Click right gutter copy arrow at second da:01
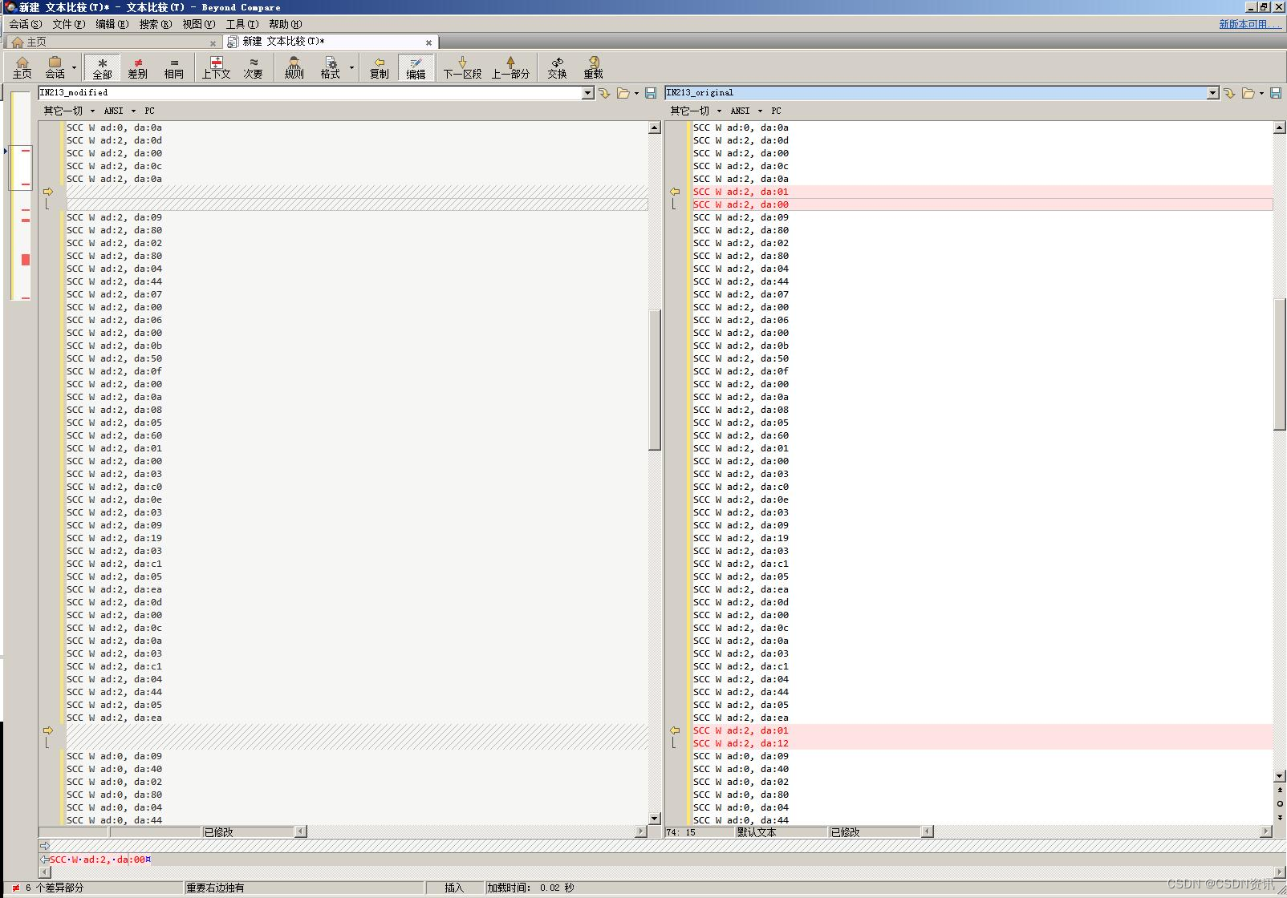 click(675, 730)
